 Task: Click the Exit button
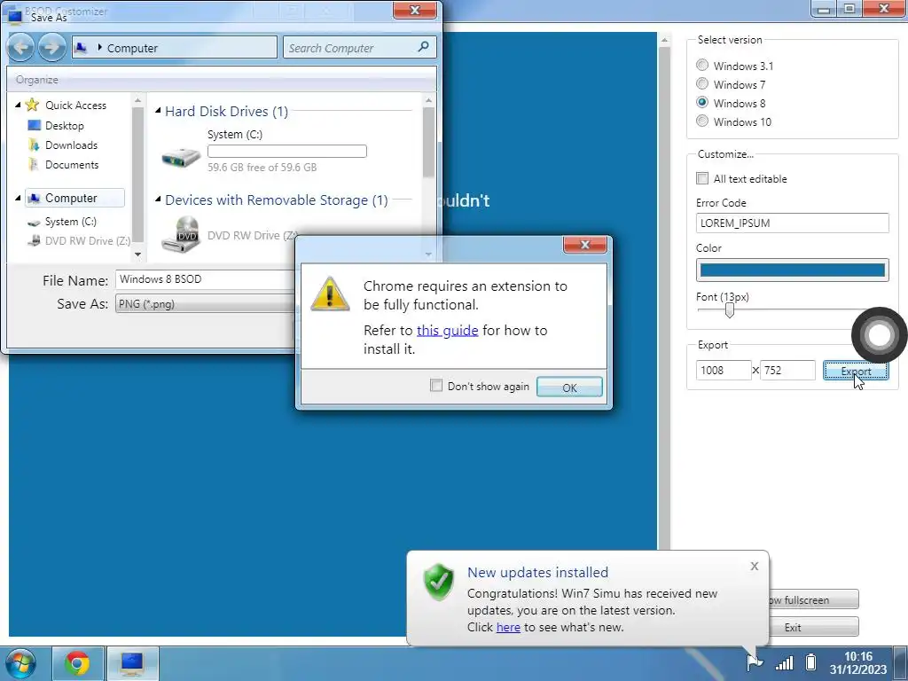[813, 628]
